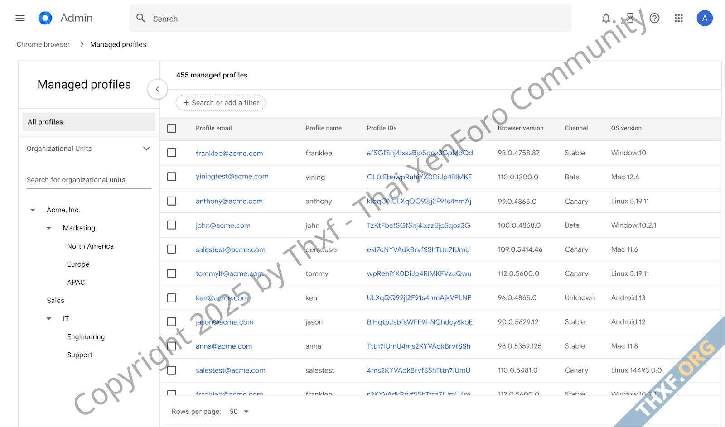Select Sales organizational unit
725x427 pixels.
click(55, 301)
